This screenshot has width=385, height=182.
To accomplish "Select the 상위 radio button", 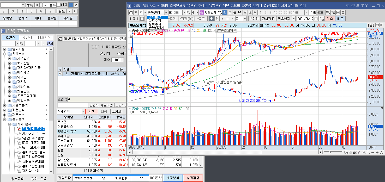I will (x=102, y=53).
